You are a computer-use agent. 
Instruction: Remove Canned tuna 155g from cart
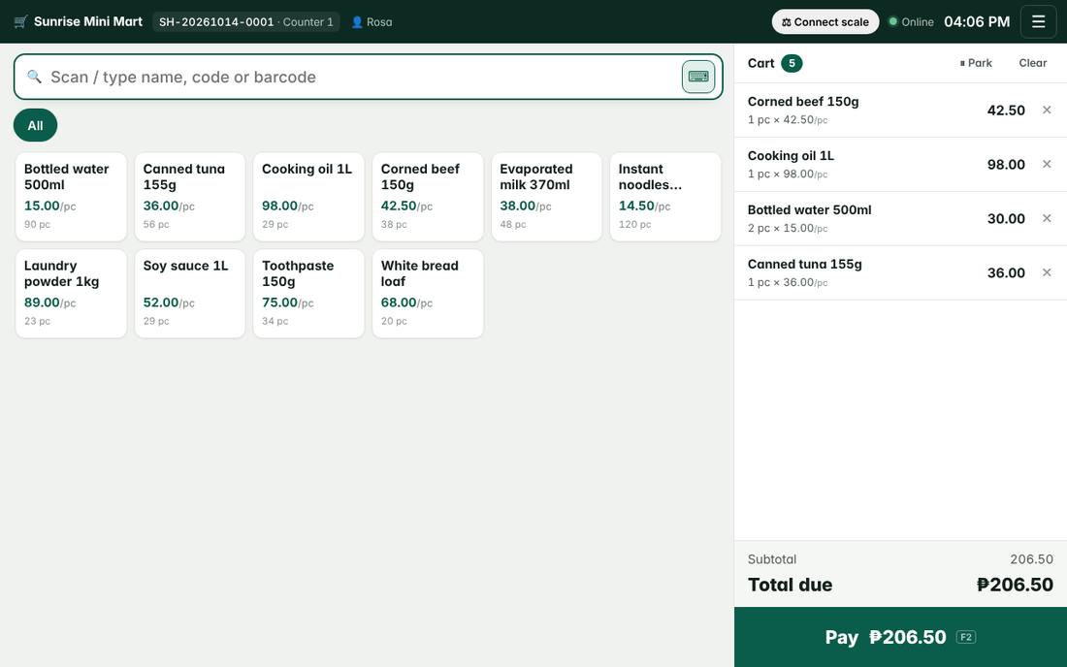tap(1047, 272)
